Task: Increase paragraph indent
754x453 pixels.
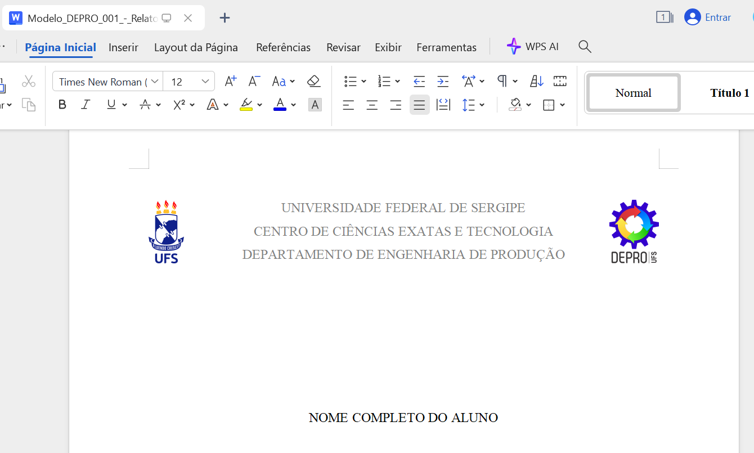Action: pyautogui.click(x=443, y=82)
